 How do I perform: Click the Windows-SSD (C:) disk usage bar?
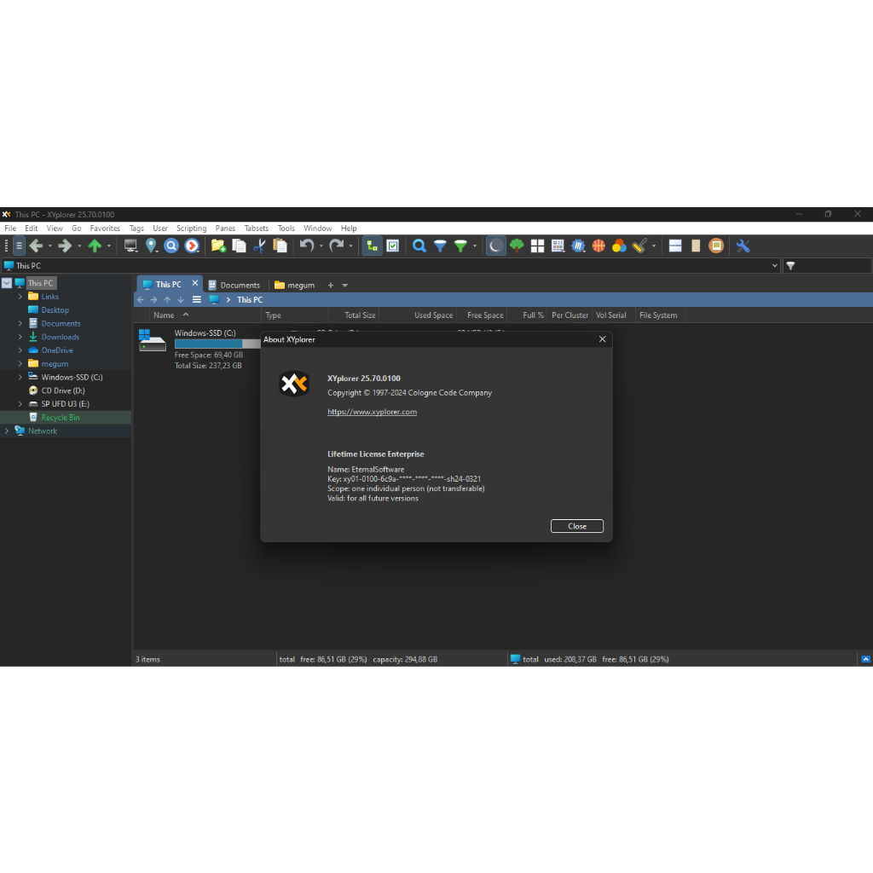[x=217, y=344]
